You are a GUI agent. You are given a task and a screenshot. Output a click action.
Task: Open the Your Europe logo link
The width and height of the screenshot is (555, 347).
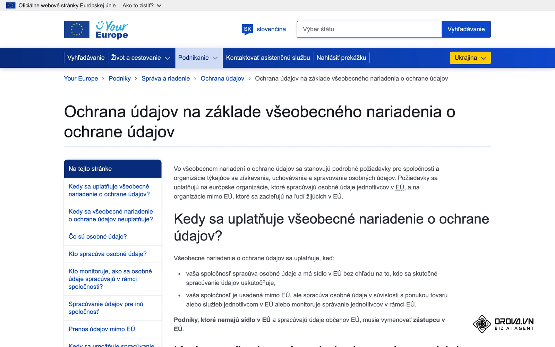coord(112,29)
